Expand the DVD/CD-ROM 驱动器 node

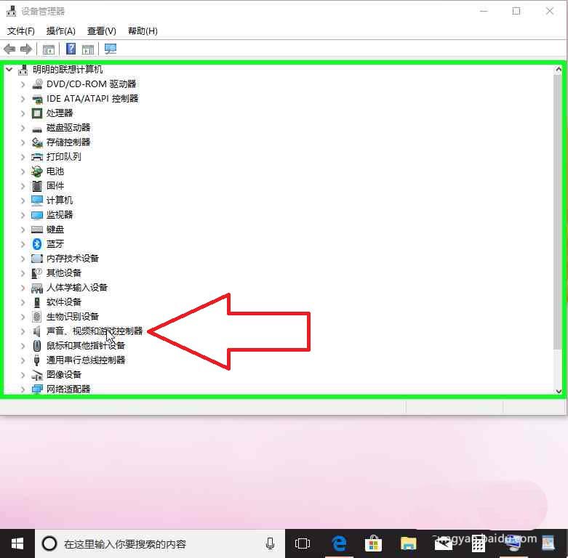point(23,84)
